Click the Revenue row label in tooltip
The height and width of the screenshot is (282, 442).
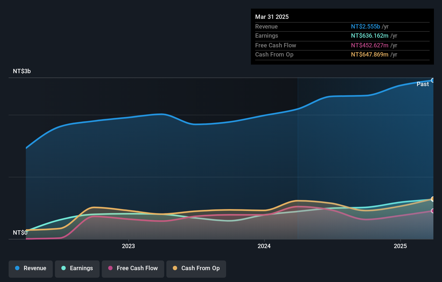pyautogui.click(x=266, y=27)
